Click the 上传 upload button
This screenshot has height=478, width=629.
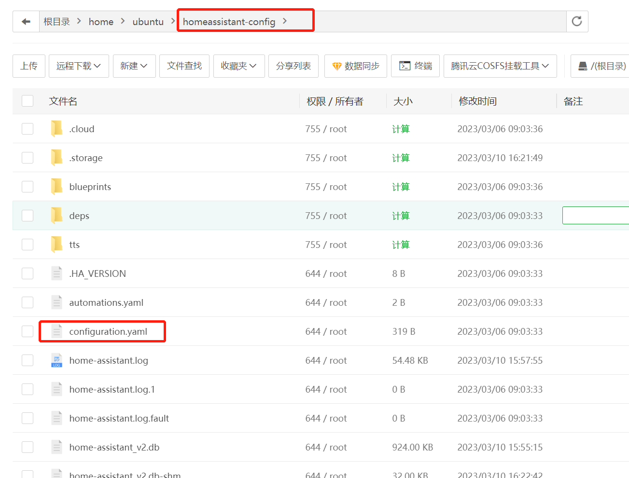pyautogui.click(x=28, y=66)
